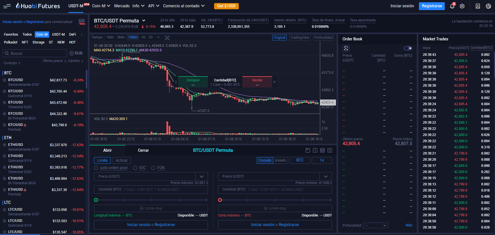The height and width of the screenshot is (235, 495).
Task: Select the Cerrar tab
Action: click(x=143, y=150)
